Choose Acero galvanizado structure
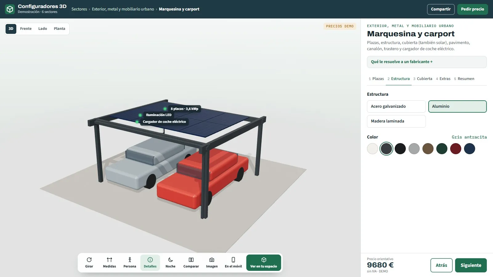Viewport: 493px width, 277px height. click(396, 106)
